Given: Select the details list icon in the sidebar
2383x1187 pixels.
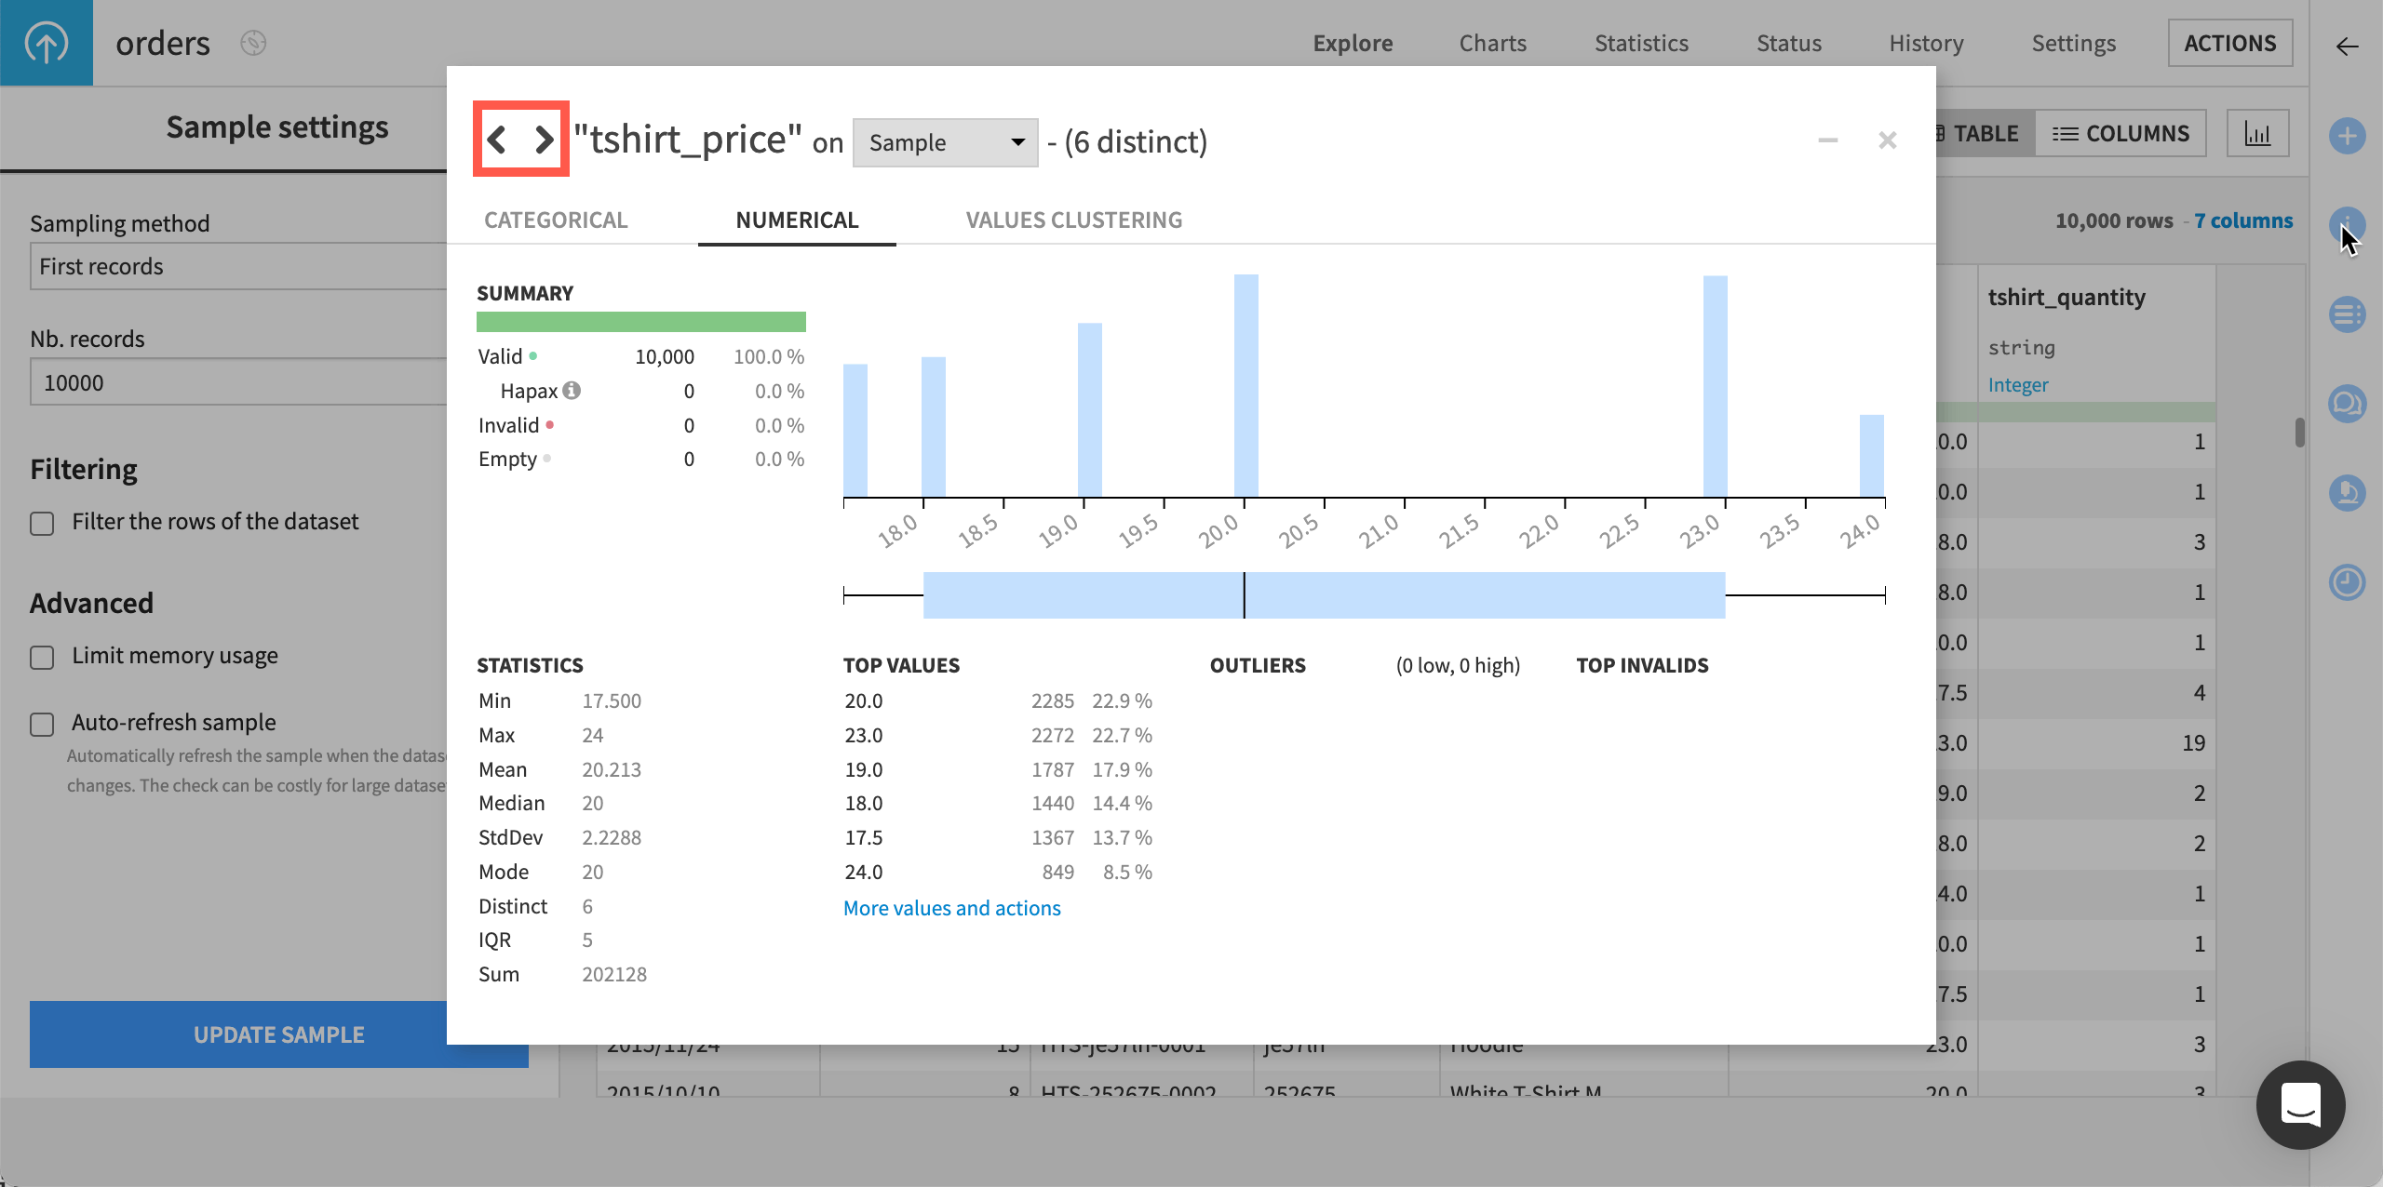Looking at the screenshot, I should pyautogui.click(x=2348, y=313).
